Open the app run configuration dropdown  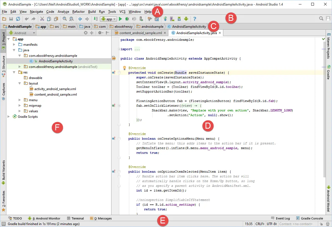(x=108, y=19)
